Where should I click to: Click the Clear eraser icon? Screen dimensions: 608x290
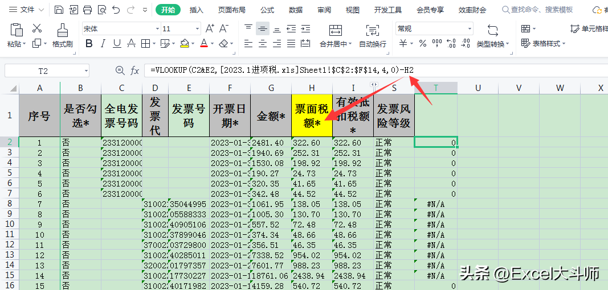223,43
